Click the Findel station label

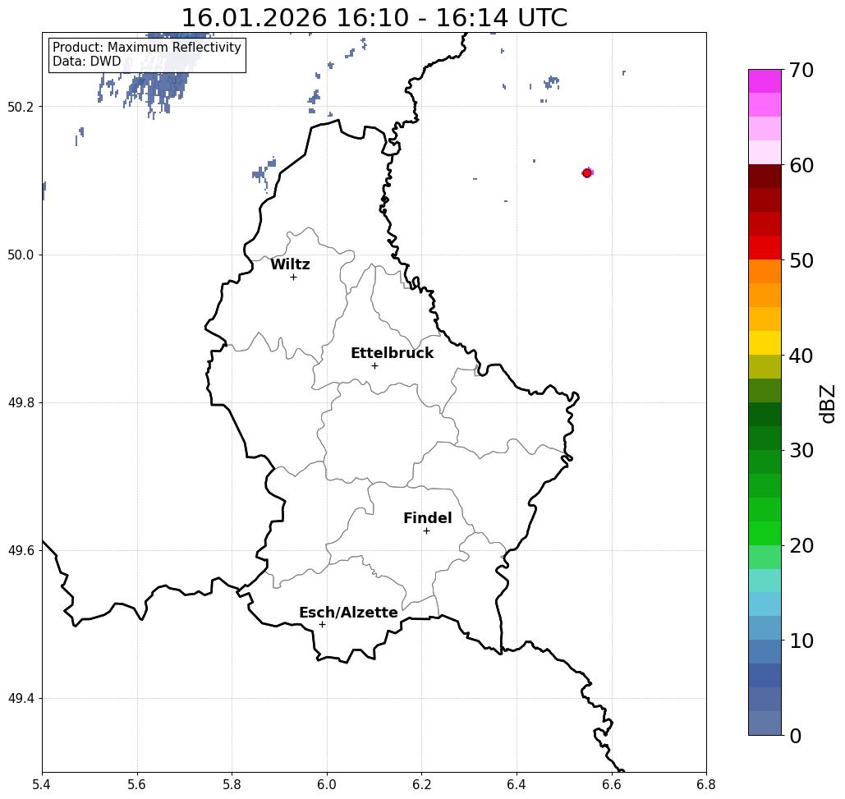[x=427, y=518]
